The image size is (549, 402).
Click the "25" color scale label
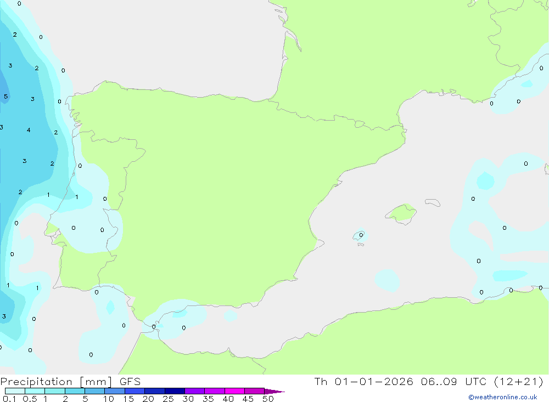tap(169, 399)
